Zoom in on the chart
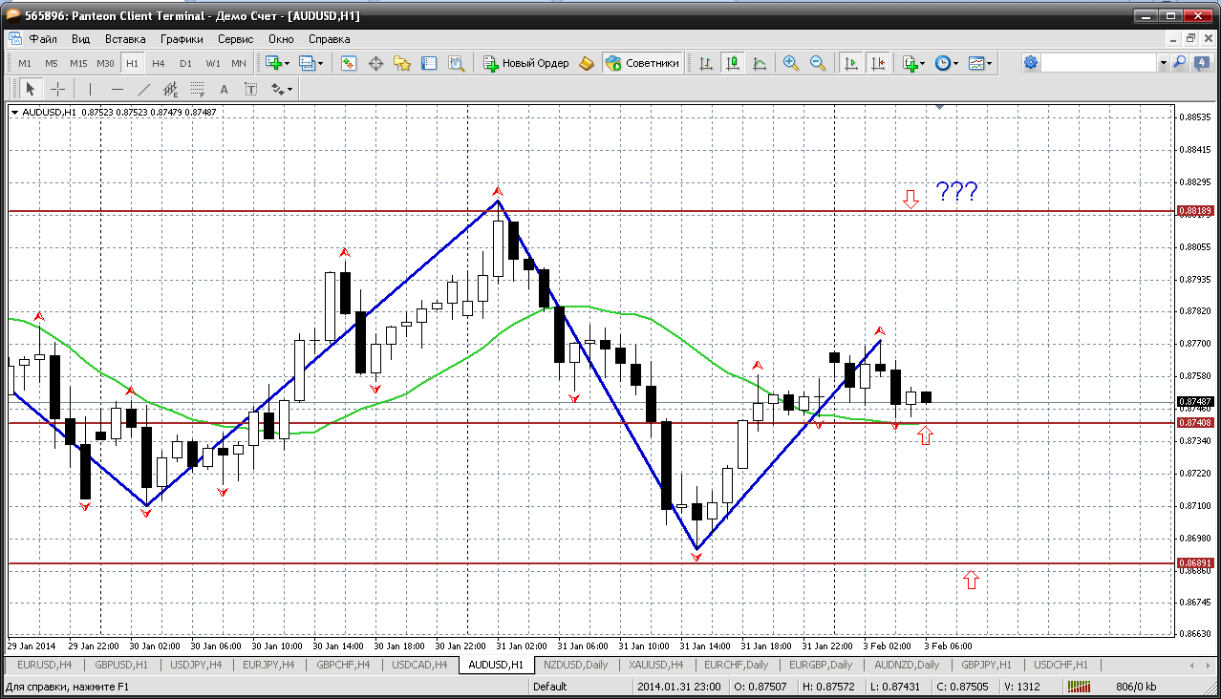Screen dimensions: 1221x699 point(790,63)
